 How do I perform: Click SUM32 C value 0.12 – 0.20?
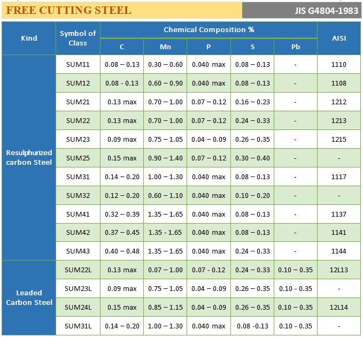point(122,196)
